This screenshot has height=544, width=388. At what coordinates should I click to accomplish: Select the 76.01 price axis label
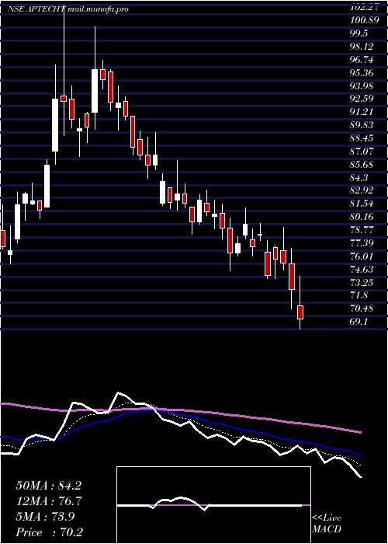coord(362,256)
